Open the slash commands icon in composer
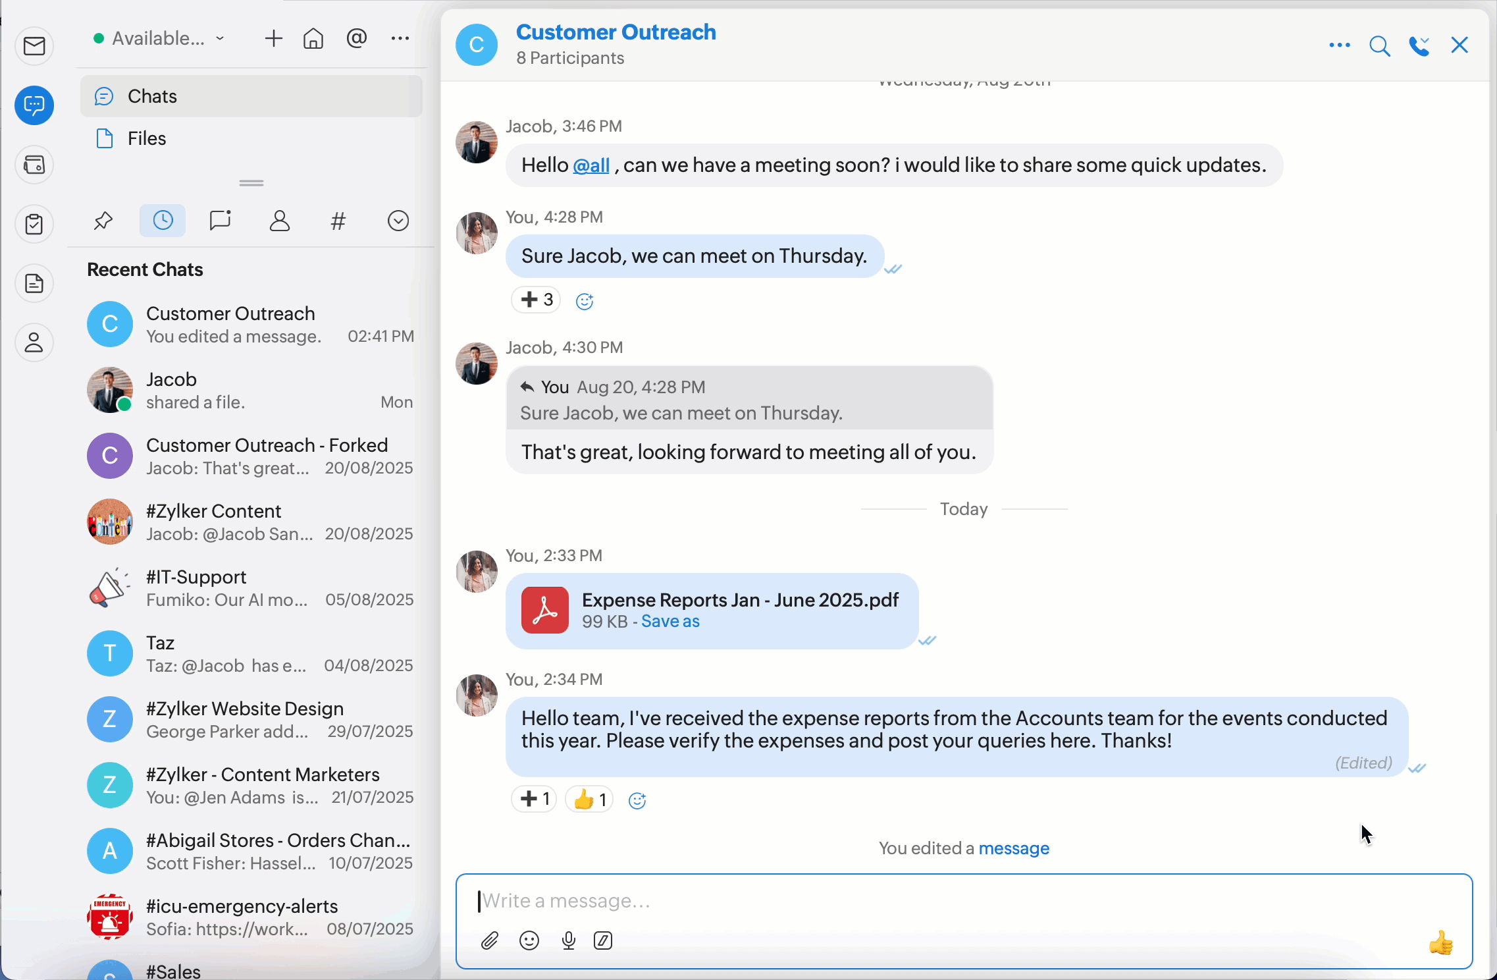Viewport: 1497px width, 980px height. (603, 940)
